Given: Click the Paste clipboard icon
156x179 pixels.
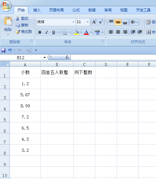Looking at the screenshot, I should (x=8, y=21).
